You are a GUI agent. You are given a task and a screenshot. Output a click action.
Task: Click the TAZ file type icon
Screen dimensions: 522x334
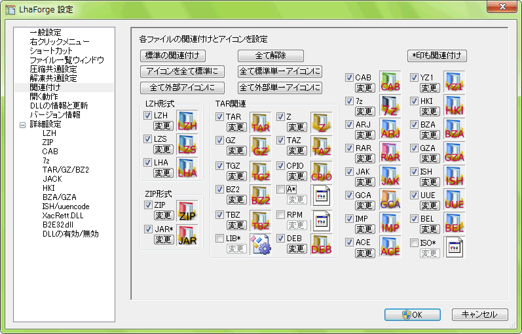pos(322,146)
